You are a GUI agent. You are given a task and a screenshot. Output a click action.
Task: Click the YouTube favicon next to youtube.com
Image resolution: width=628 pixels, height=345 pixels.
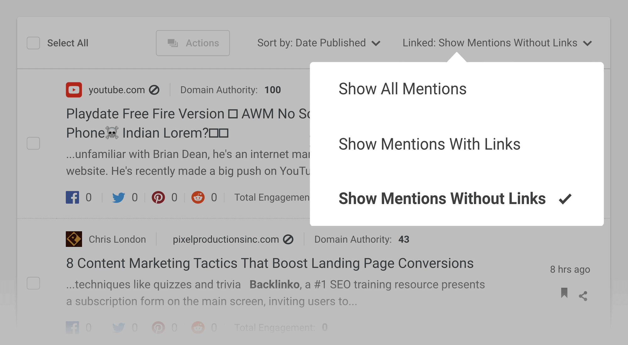coord(73,90)
